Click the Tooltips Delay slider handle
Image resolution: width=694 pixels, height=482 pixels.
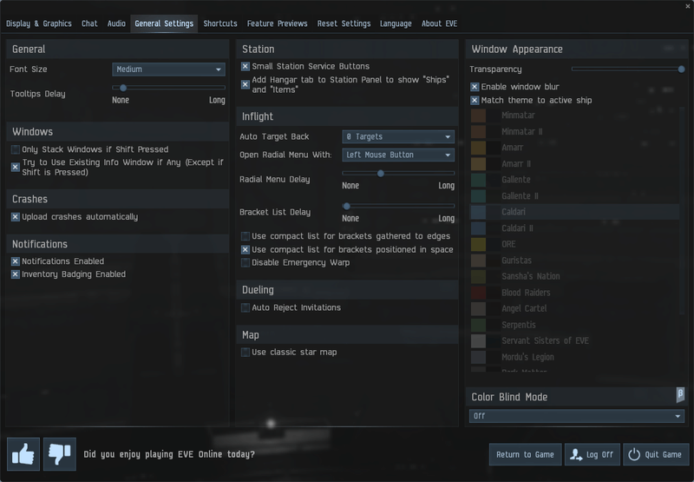123,88
